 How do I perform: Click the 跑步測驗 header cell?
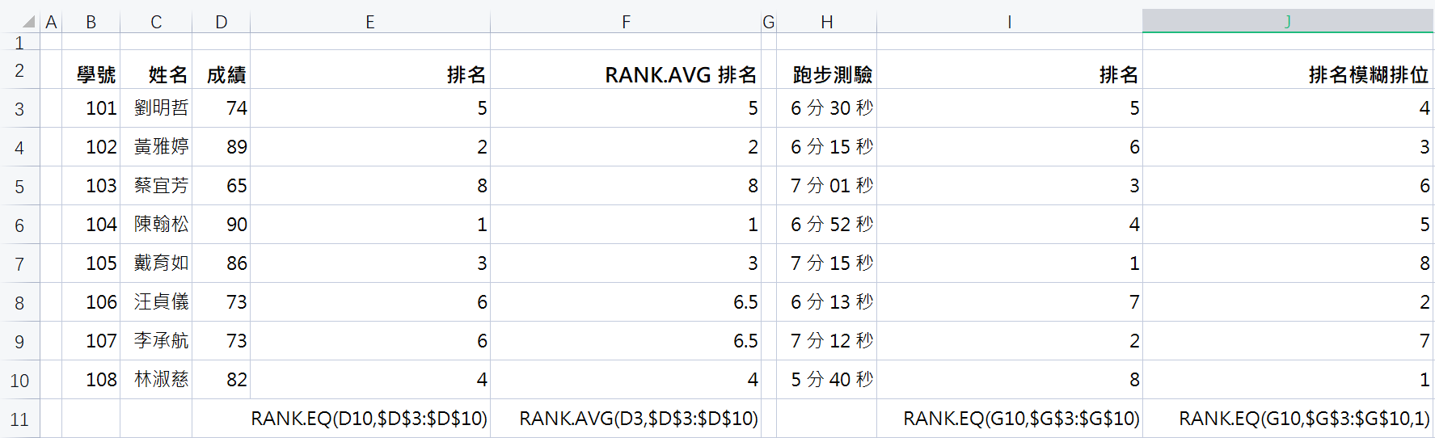point(827,70)
